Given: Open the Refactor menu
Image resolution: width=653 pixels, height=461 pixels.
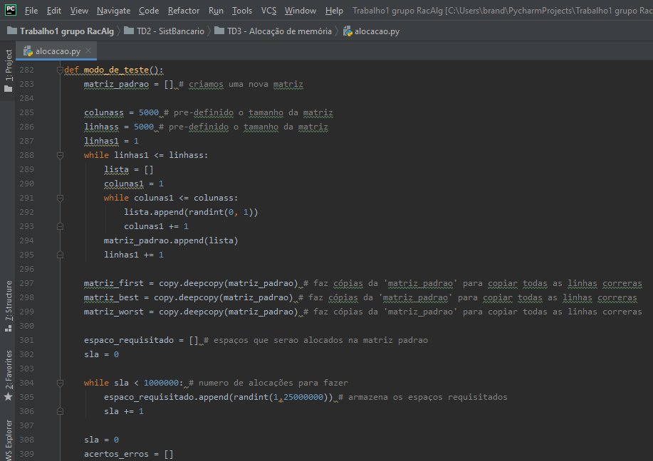Looking at the screenshot, I should 184,11.
